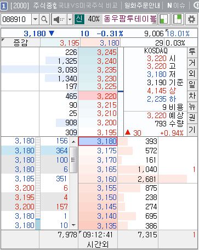
Task: Click the 증감 header button
Action: click(x=20, y=43)
